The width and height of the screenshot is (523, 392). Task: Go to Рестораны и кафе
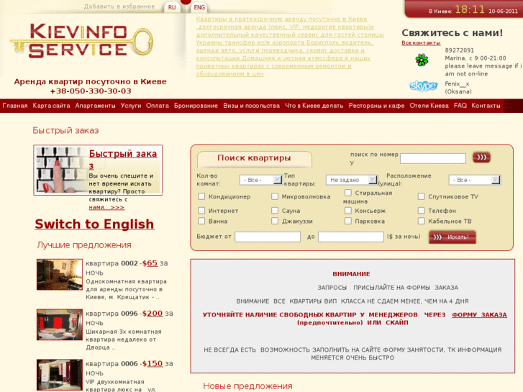(x=376, y=106)
